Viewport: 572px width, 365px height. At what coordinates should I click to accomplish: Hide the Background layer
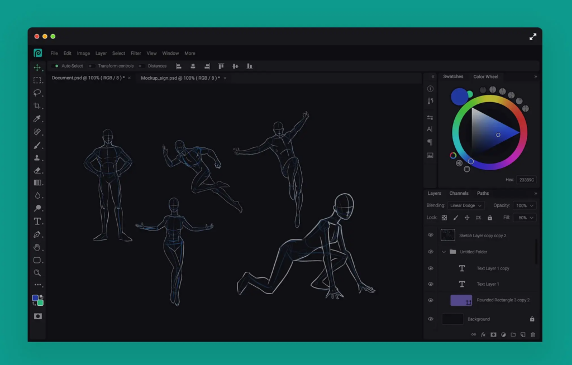point(431,319)
